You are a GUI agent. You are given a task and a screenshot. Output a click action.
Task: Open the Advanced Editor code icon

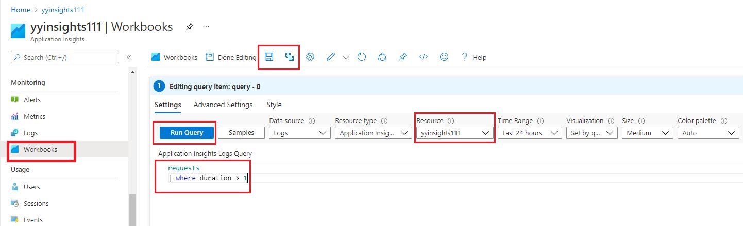[x=424, y=57]
